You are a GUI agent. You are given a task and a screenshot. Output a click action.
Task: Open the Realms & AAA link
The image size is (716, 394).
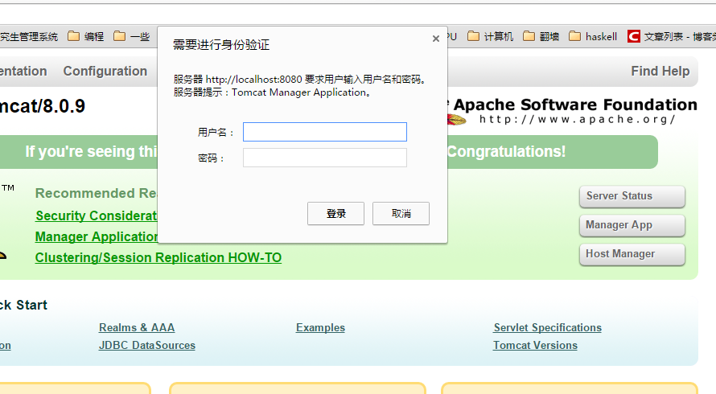[137, 328]
